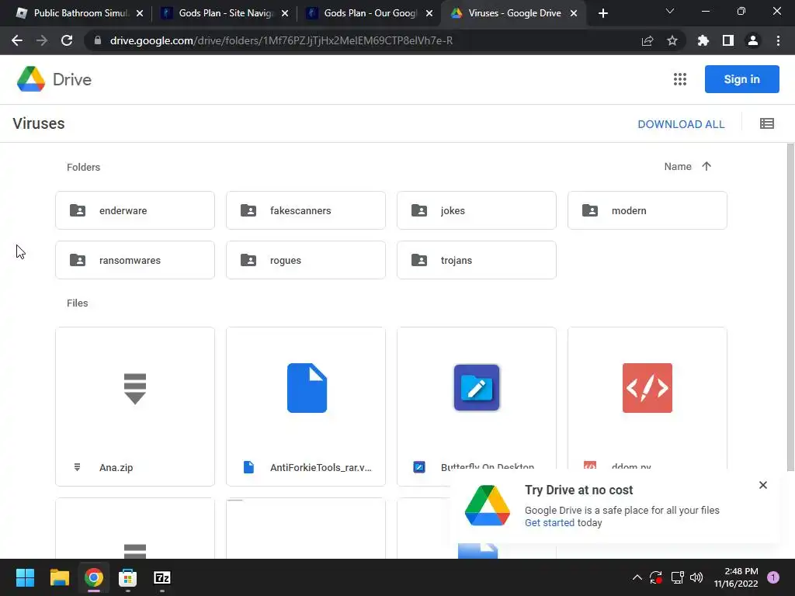The image size is (795, 596).
Task: Go back in browser history
Action: coord(17,40)
